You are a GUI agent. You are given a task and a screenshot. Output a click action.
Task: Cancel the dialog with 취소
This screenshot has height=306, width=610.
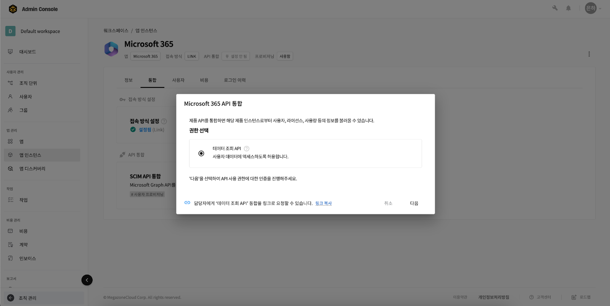tap(388, 203)
